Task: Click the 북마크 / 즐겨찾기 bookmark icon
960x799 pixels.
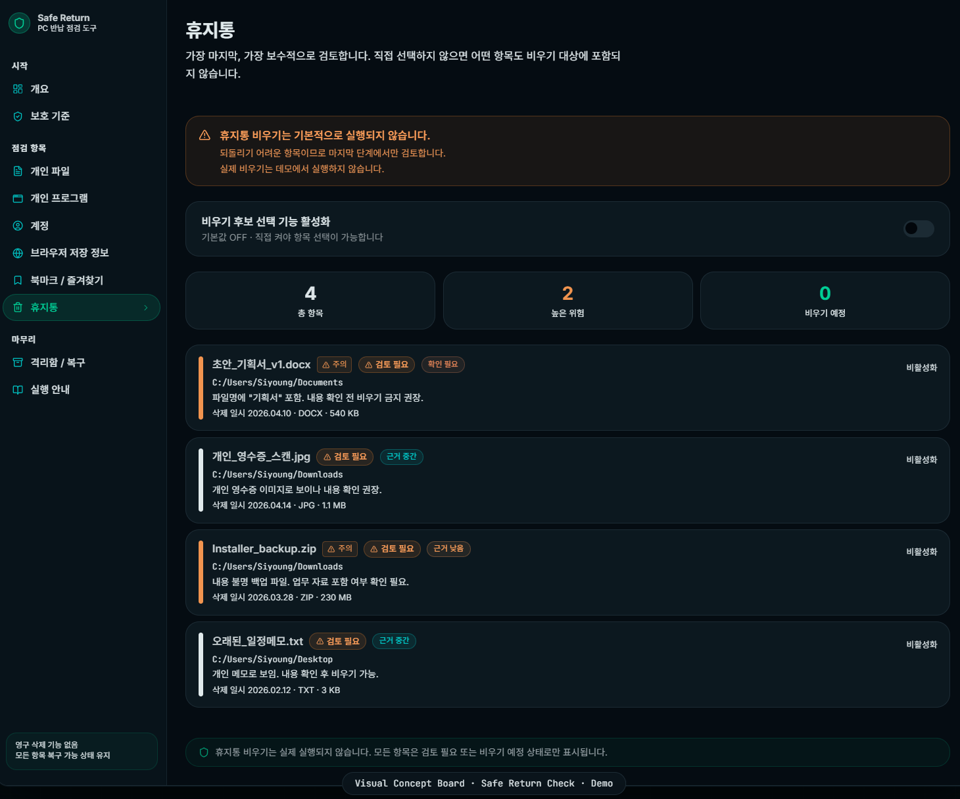Action: tap(18, 280)
